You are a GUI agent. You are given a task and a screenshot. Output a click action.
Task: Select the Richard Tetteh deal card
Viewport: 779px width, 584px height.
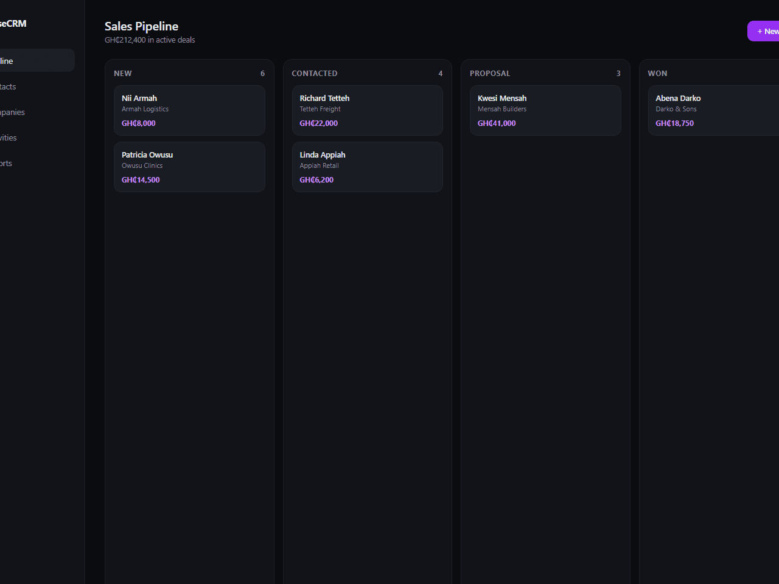click(x=368, y=110)
